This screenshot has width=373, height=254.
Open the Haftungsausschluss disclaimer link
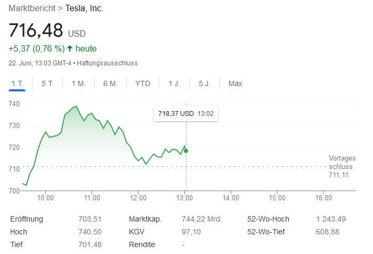point(107,63)
